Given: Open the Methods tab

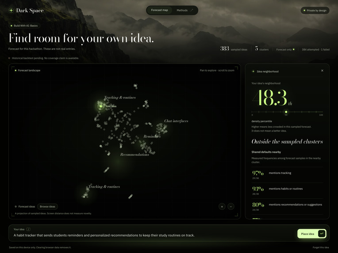Looking at the screenshot, I should (185, 10).
